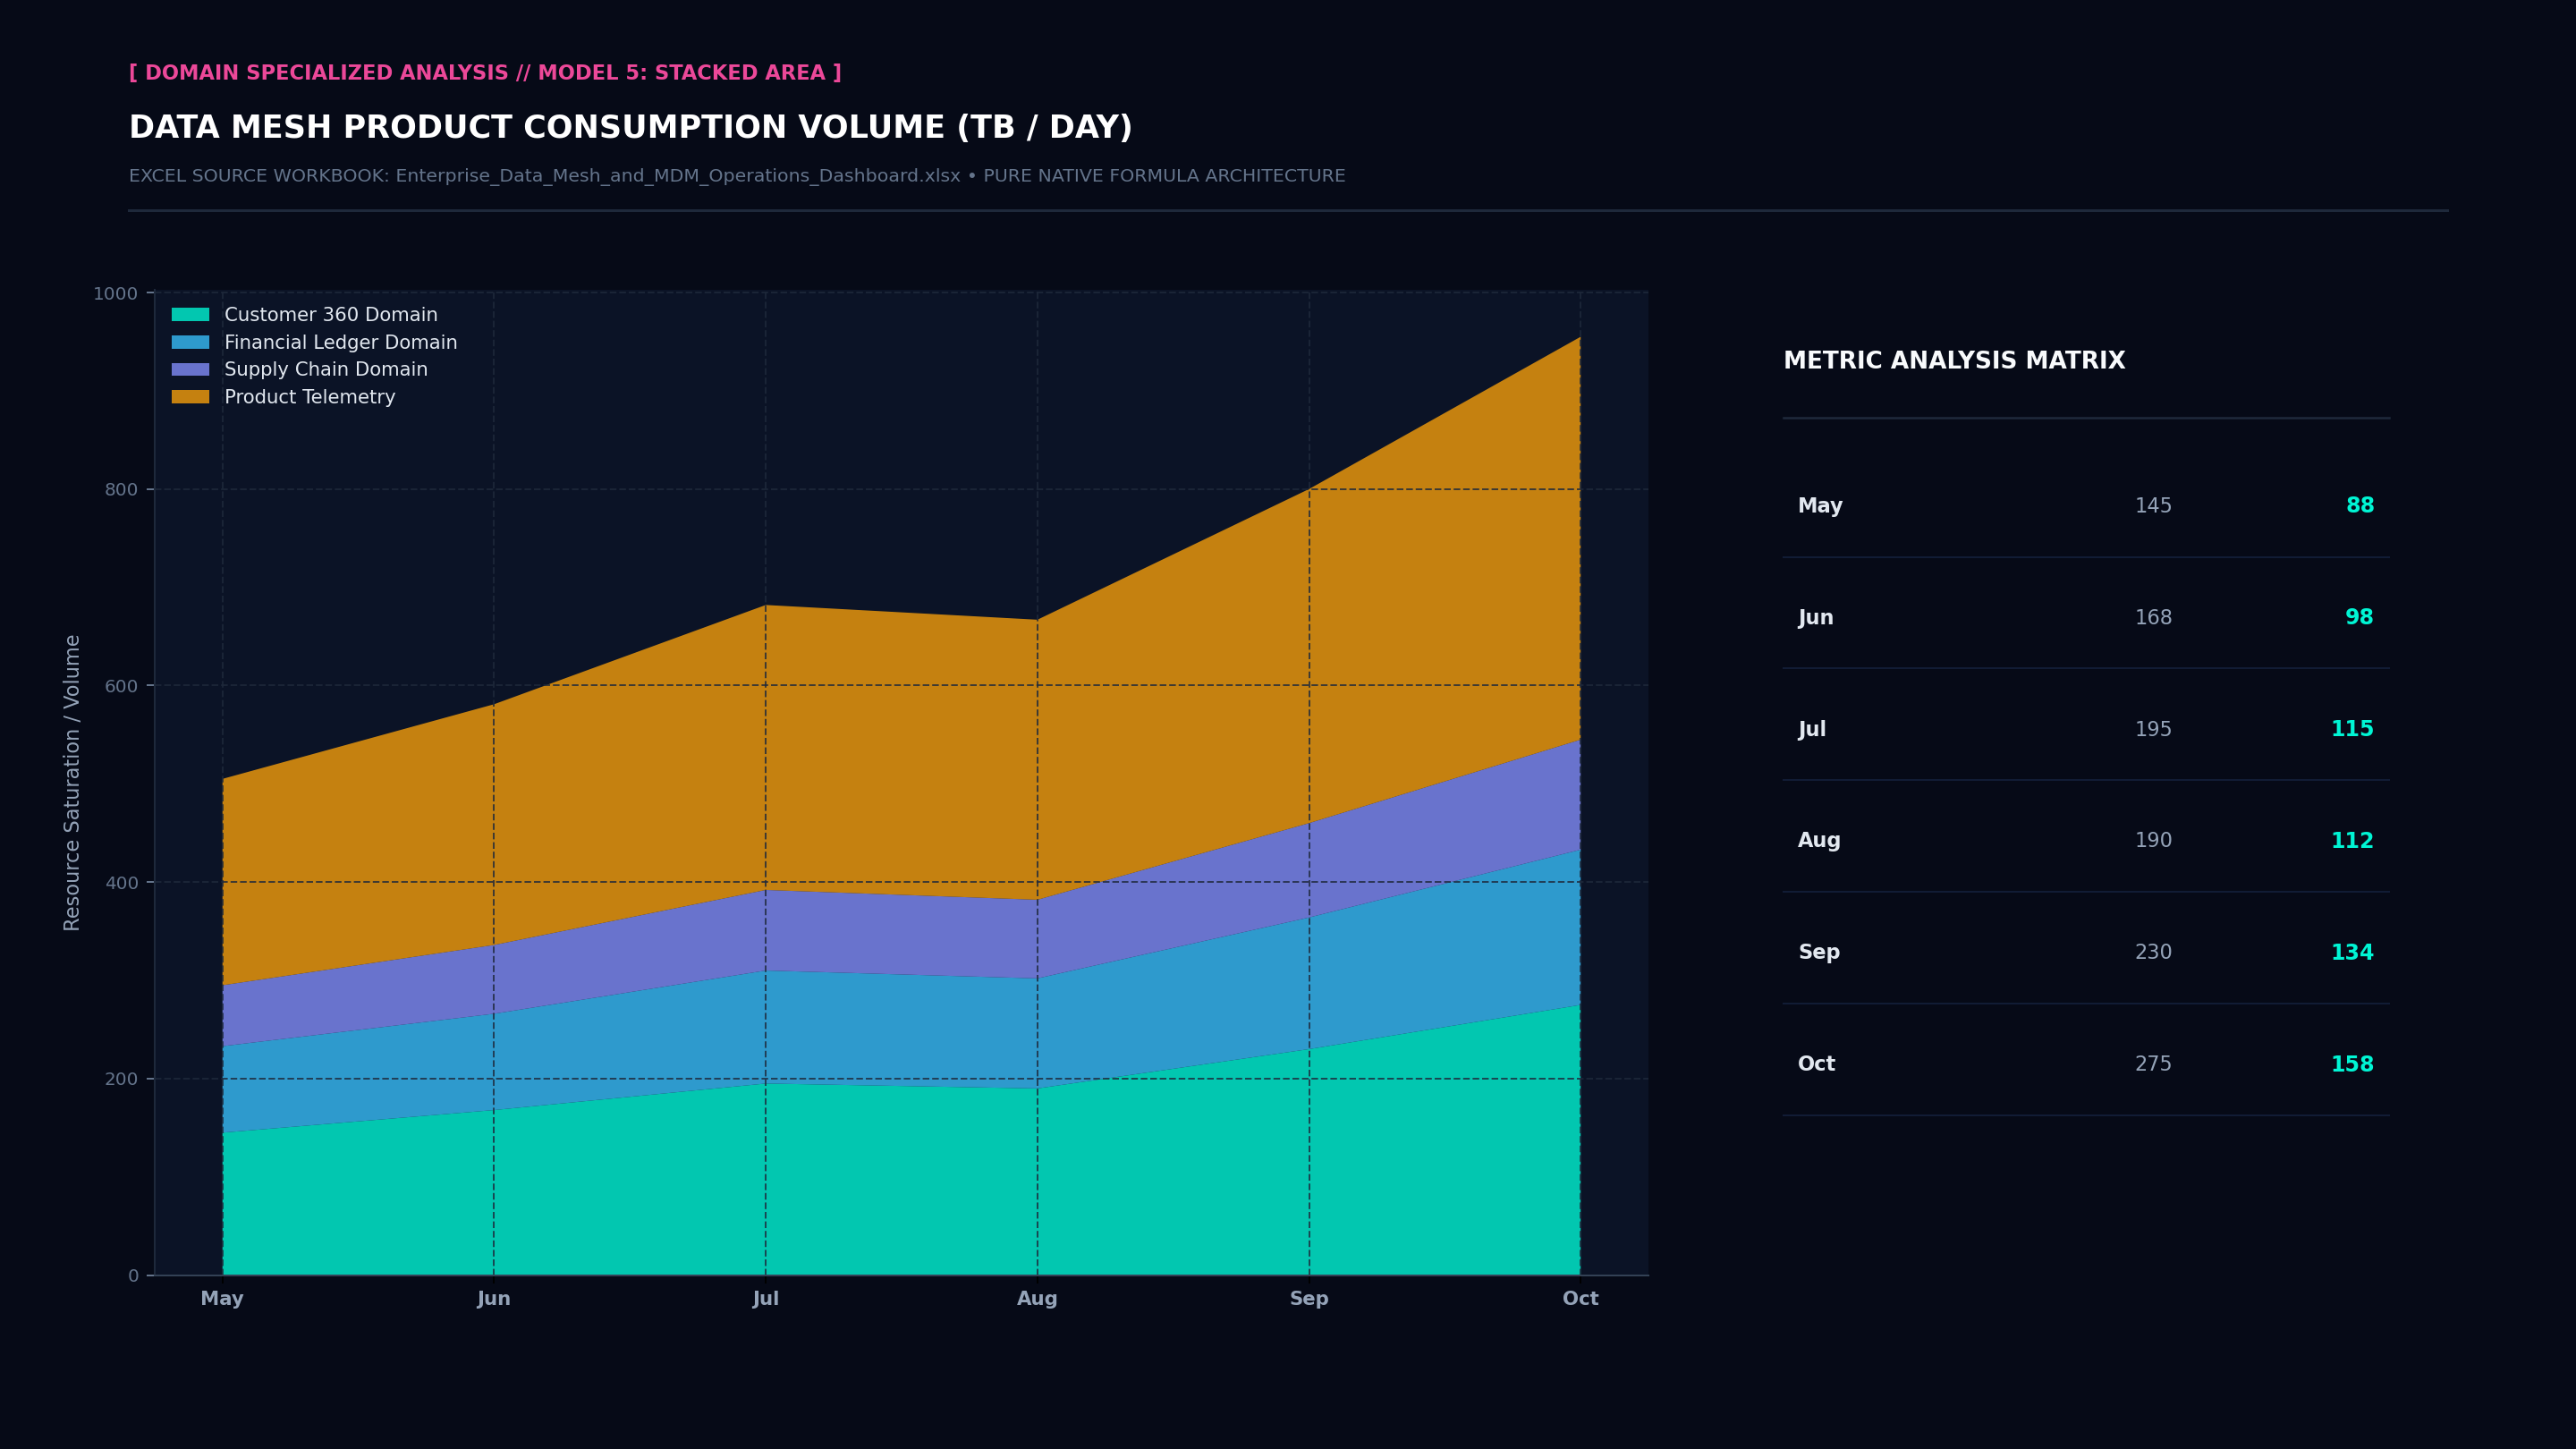Click the 600 tick on the y-axis
Viewport: 2576px width, 1449px height.
[x=122, y=686]
